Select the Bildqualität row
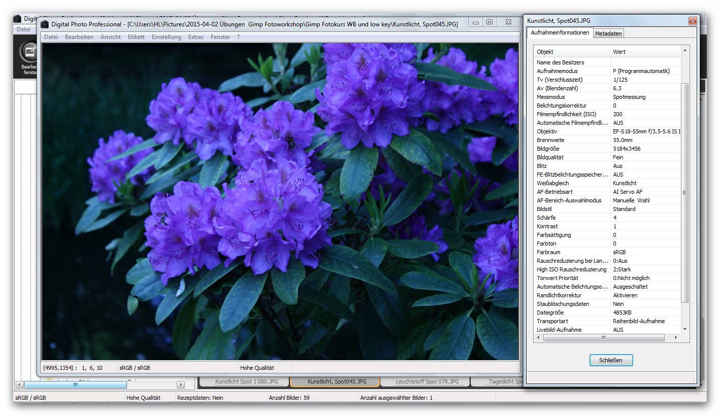 (x=607, y=157)
